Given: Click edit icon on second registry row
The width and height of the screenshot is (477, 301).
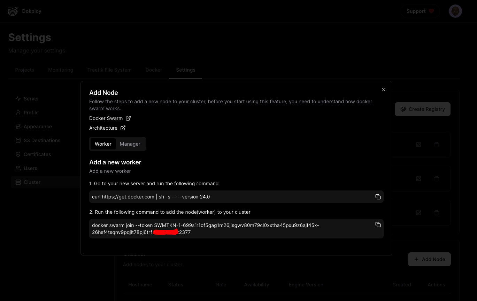Looking at the screenshot, I should (x=418, y=179).
